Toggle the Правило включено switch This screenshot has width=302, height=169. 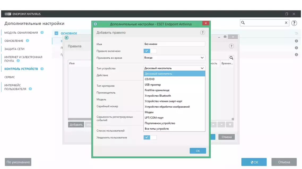150,51
